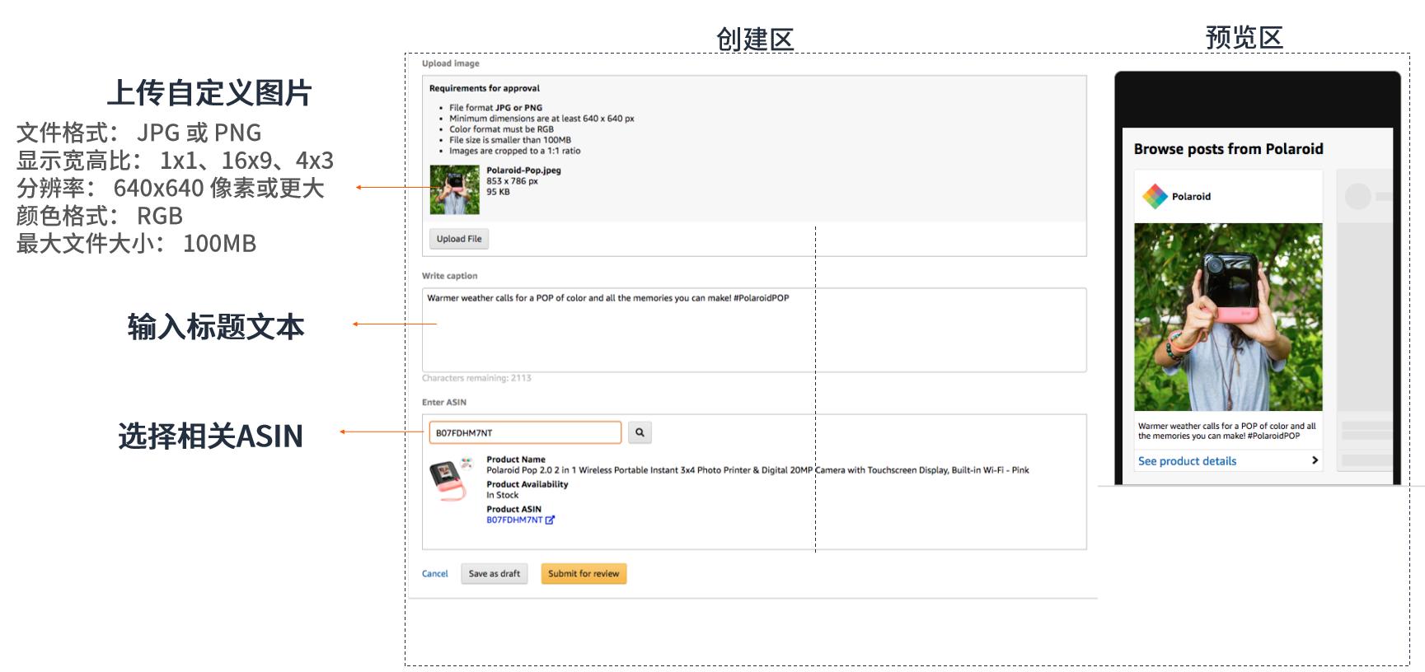1425x672 pixels.
Task: Click the preview caption under the photo
Action: click(x=1226, y=431)
